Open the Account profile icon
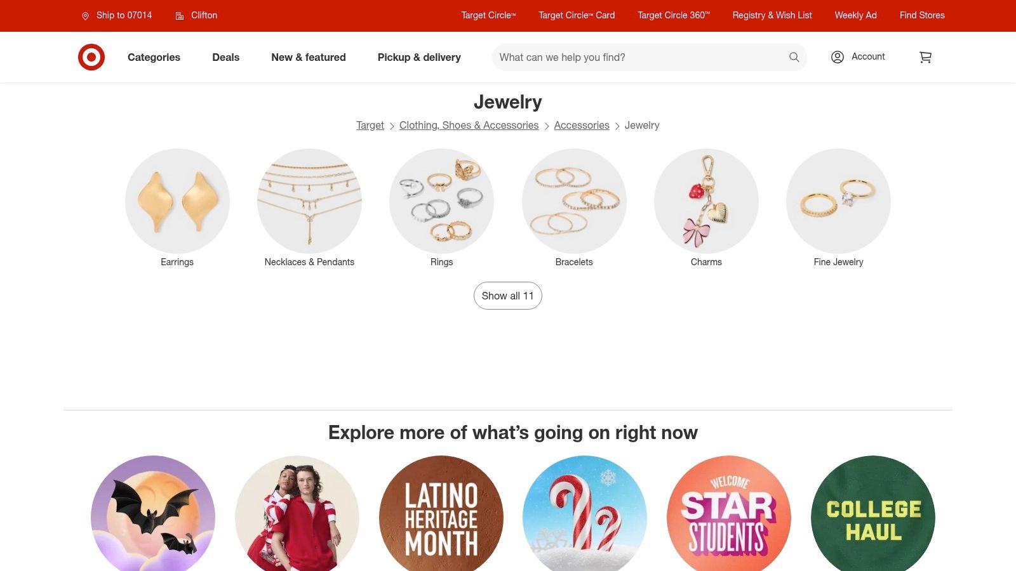Screen dimensions: 1016x571 [x=838, y=57]
